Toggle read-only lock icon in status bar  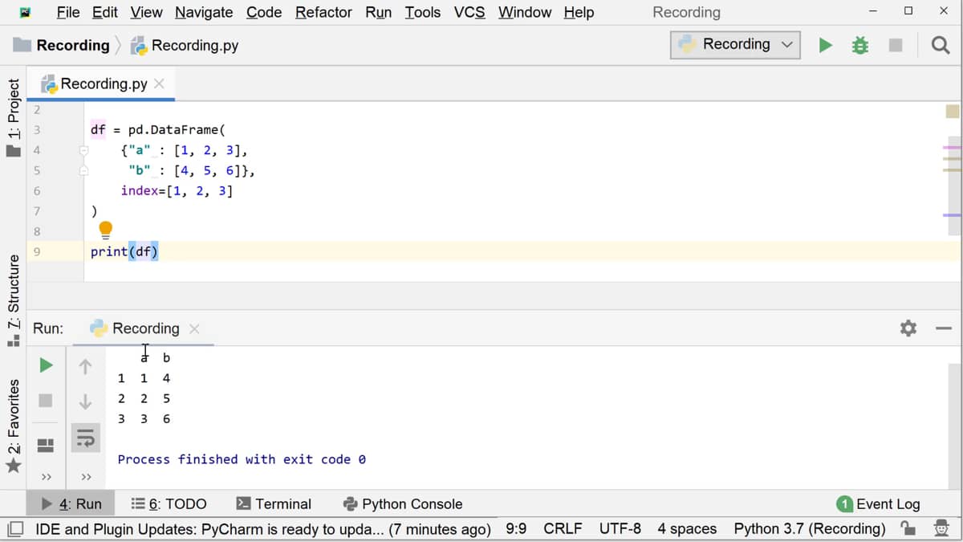pos(908,528)
